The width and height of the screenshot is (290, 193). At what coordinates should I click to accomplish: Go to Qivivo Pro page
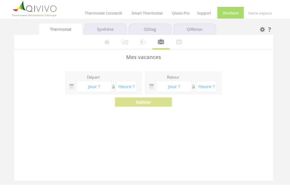[x=180, y=13]
